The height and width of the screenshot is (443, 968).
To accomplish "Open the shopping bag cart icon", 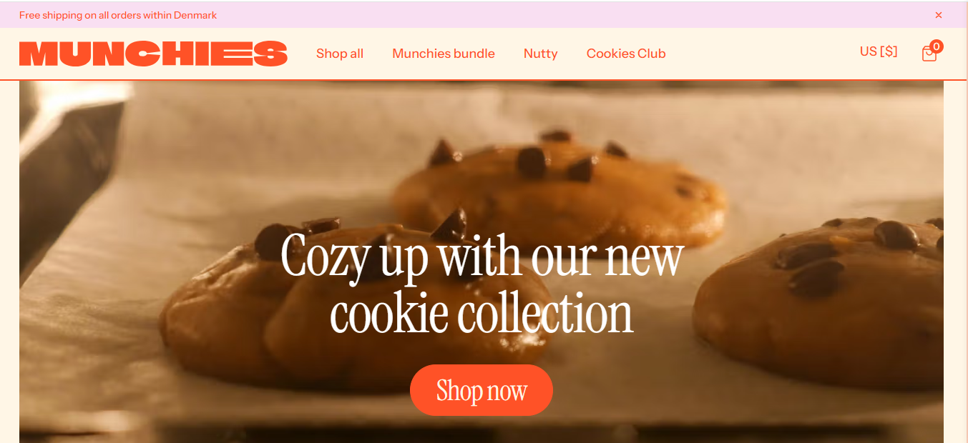I will 929,54.
